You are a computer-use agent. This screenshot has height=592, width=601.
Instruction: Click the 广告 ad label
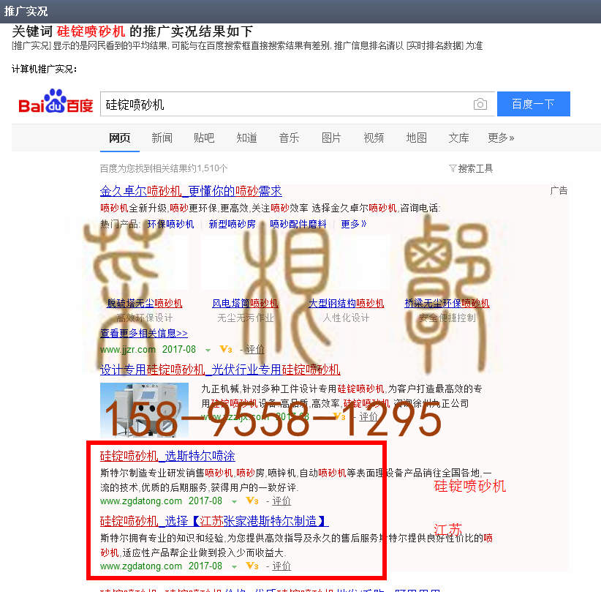[x=559, y=191]
